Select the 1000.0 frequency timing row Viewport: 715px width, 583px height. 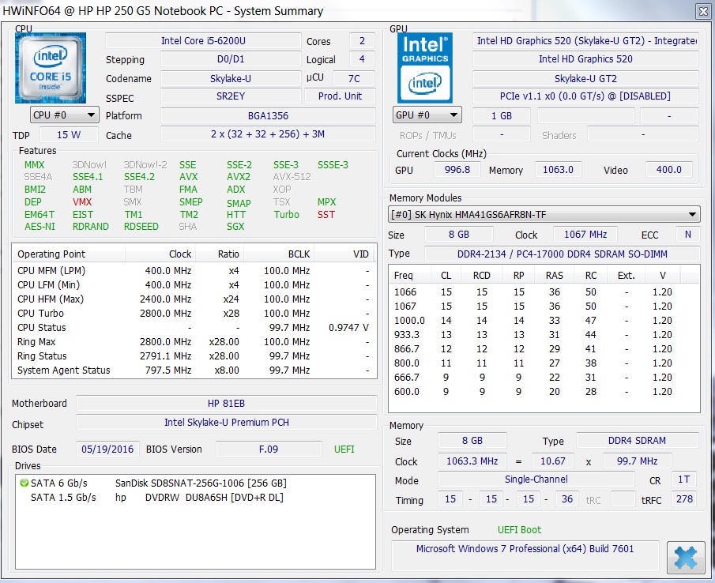point(543,321)
